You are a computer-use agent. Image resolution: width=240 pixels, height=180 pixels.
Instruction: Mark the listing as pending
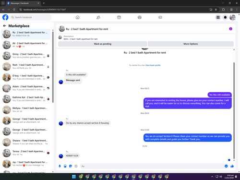[103, 44]
